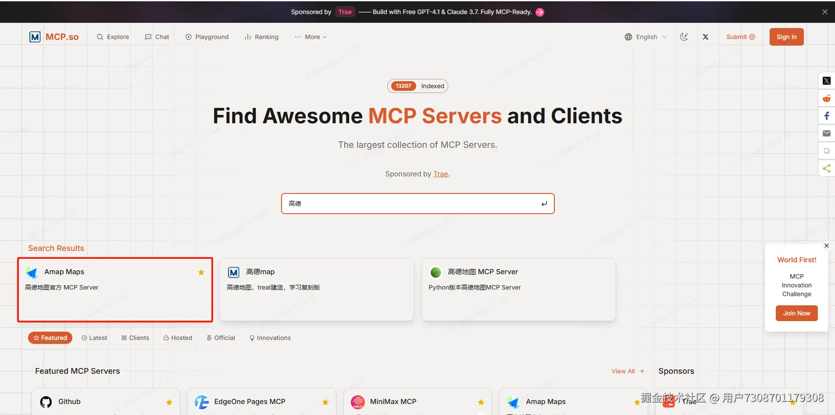The width and height of the screenshot is (835, 415).
Task: Click the globe language icon
Action: (628, 37)
